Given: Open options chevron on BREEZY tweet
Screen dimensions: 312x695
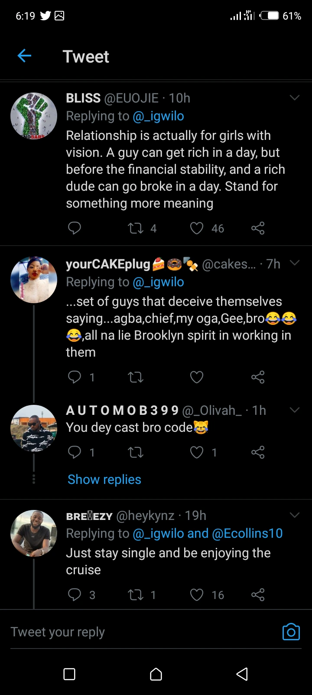Looking at the screenshot, I should [295, 516].
